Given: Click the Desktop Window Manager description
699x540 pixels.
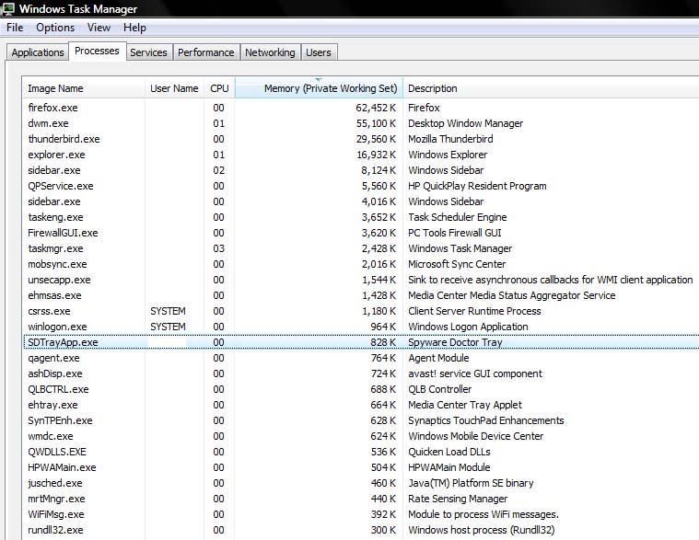Looking at the screenshot, I should [465, 123].
